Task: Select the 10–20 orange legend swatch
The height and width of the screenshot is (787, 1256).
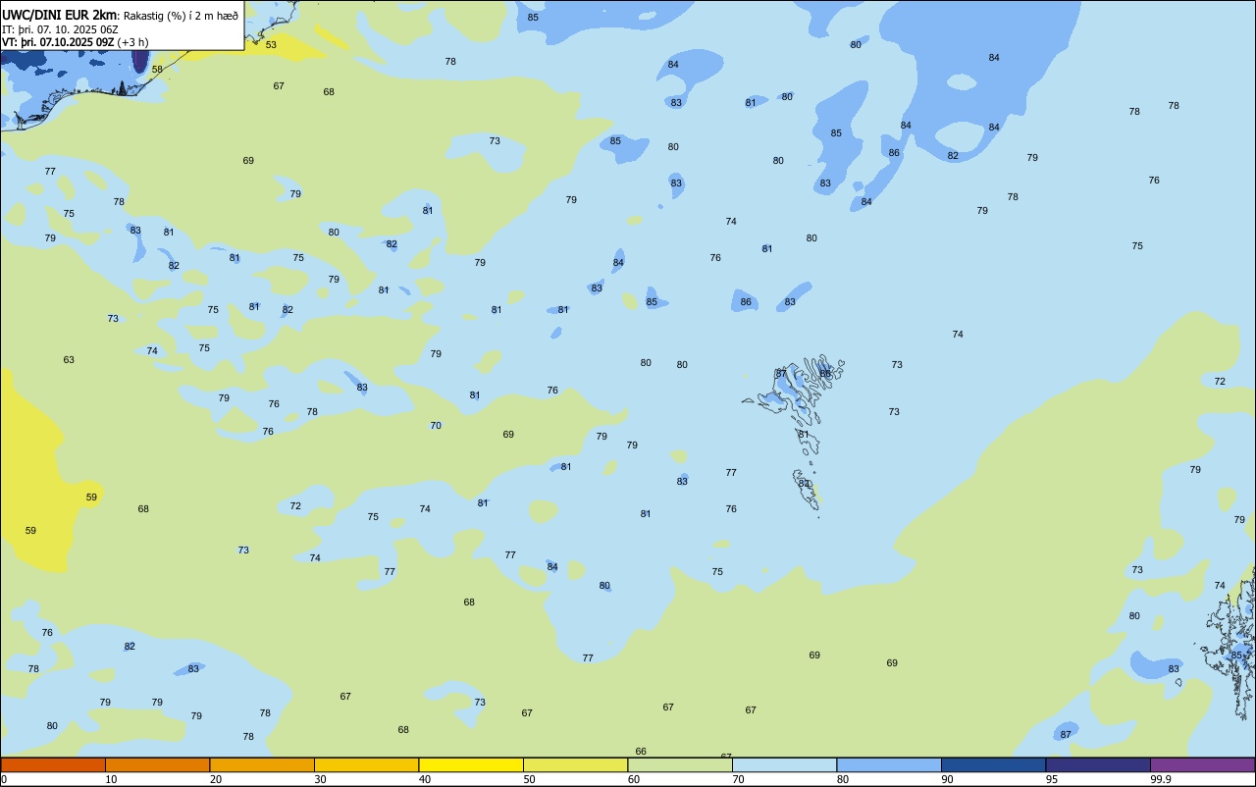Action: point(157,764)
